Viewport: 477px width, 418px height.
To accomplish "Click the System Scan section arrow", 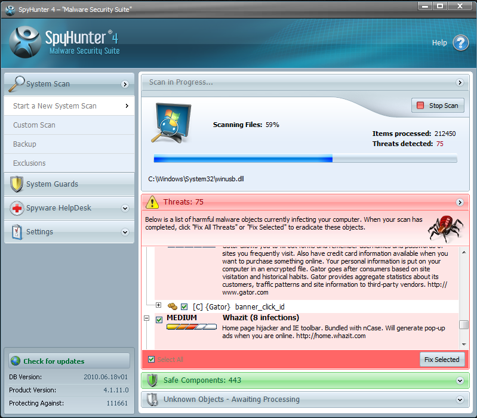I will pos(125,84).
